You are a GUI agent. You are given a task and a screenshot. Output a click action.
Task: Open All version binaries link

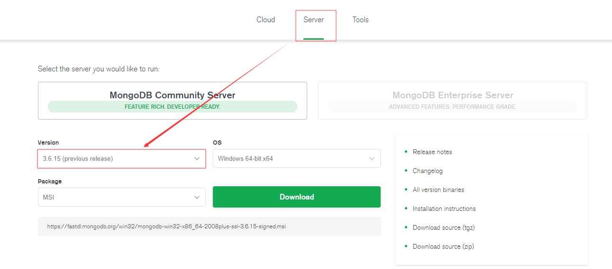[x=438, y=190]
